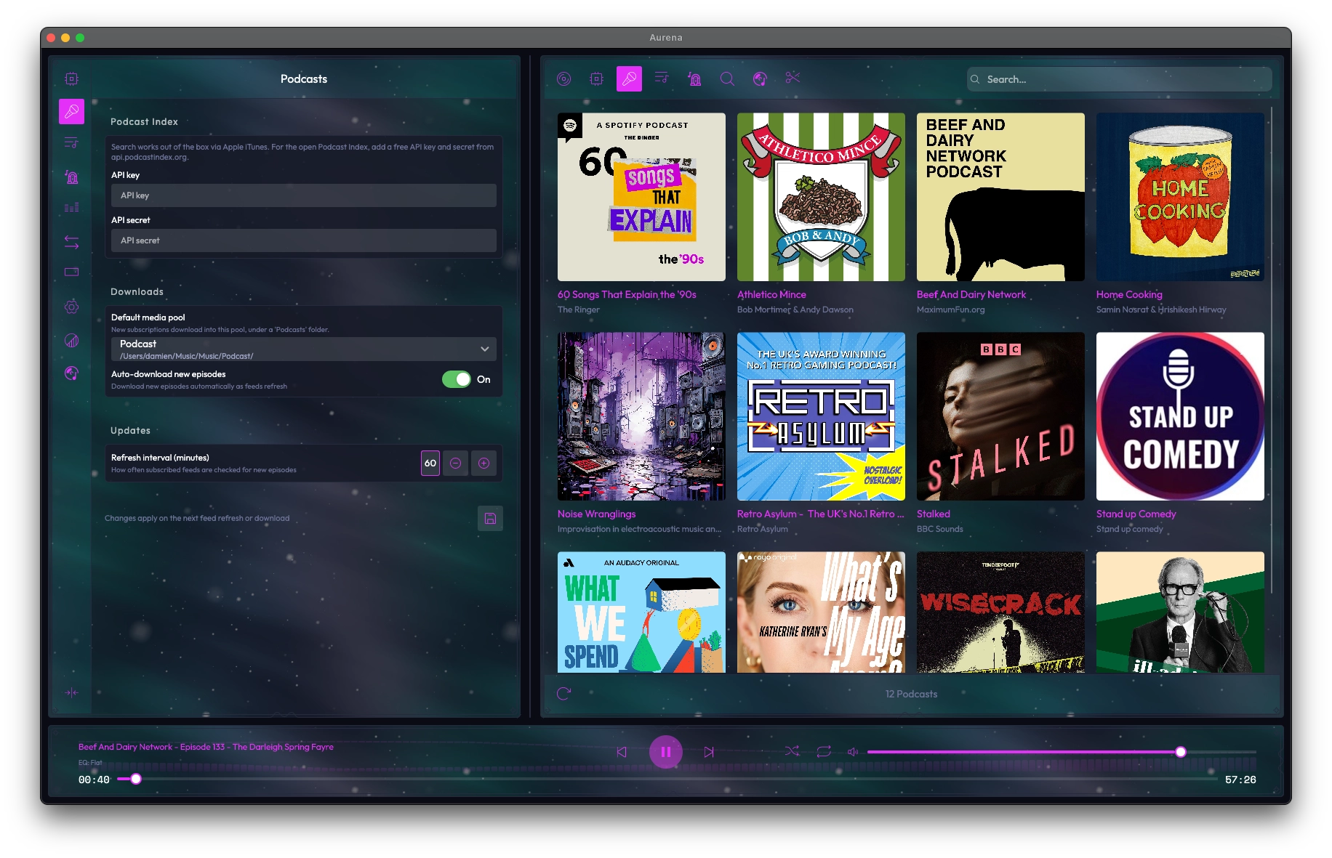Turn off Auto-download new episodes
Screen dimensions: 1332x858
click(x=457, y=379)
